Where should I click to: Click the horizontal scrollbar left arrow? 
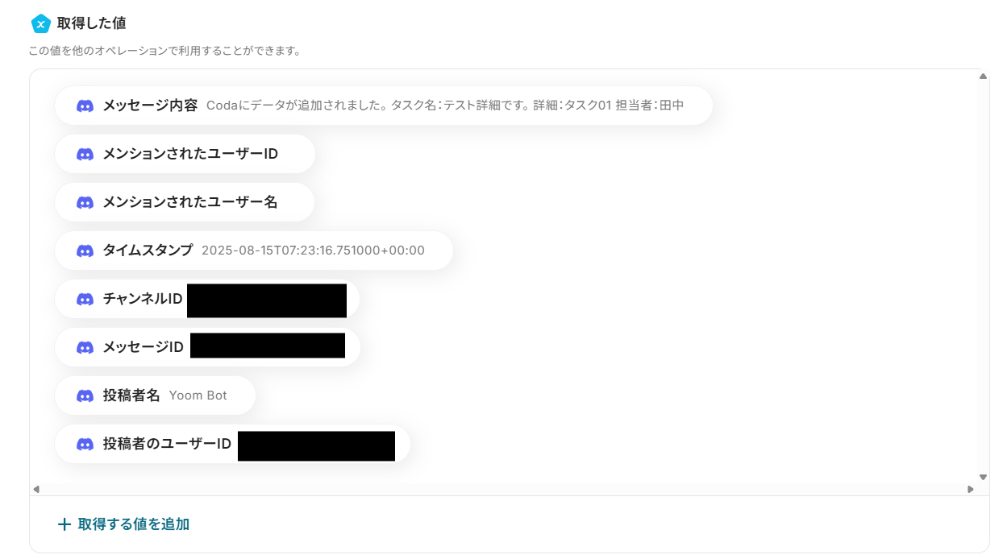(x=36, y=489)
